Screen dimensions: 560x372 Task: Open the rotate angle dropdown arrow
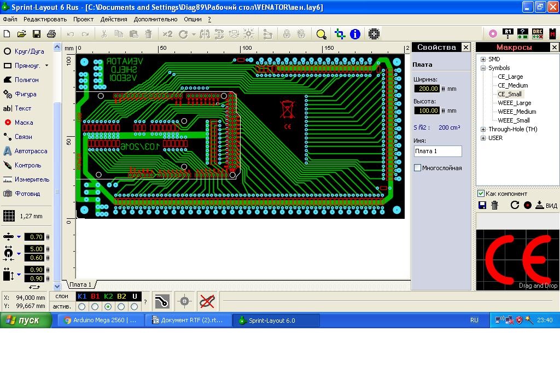pyautogui.click(x=194, y=34)
